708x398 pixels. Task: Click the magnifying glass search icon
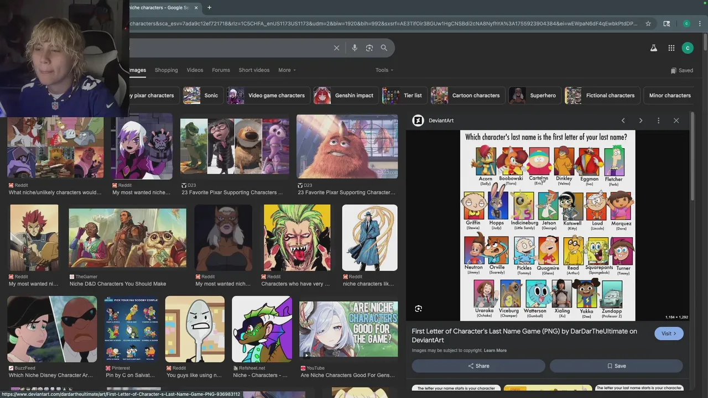384,48
